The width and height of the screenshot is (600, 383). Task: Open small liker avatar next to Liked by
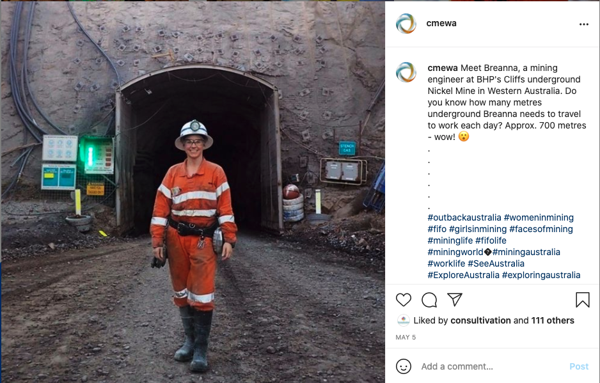pos(404,320)
